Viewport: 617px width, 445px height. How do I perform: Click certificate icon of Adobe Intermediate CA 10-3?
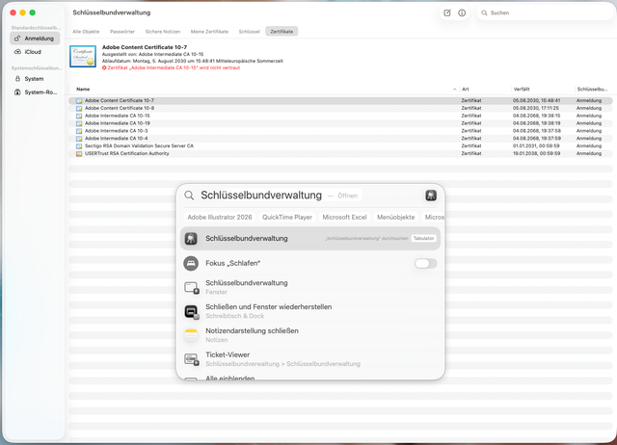click(x=79, y=131)
